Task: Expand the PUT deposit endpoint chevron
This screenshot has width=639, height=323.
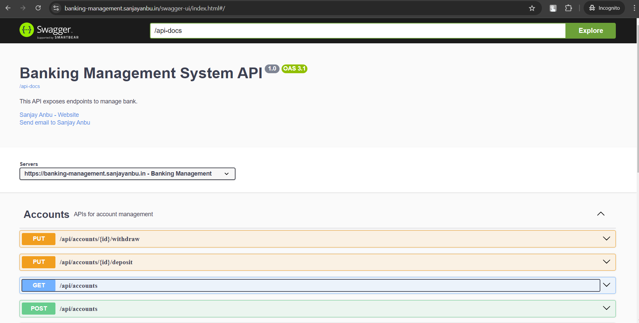Action: [x=606, y=262]
